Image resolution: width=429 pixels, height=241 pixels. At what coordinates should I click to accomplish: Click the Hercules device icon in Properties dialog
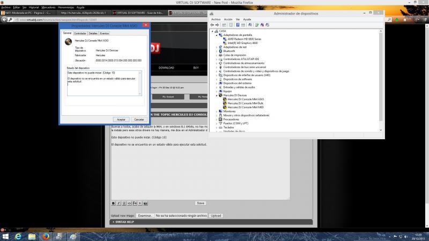pos(68,41)
